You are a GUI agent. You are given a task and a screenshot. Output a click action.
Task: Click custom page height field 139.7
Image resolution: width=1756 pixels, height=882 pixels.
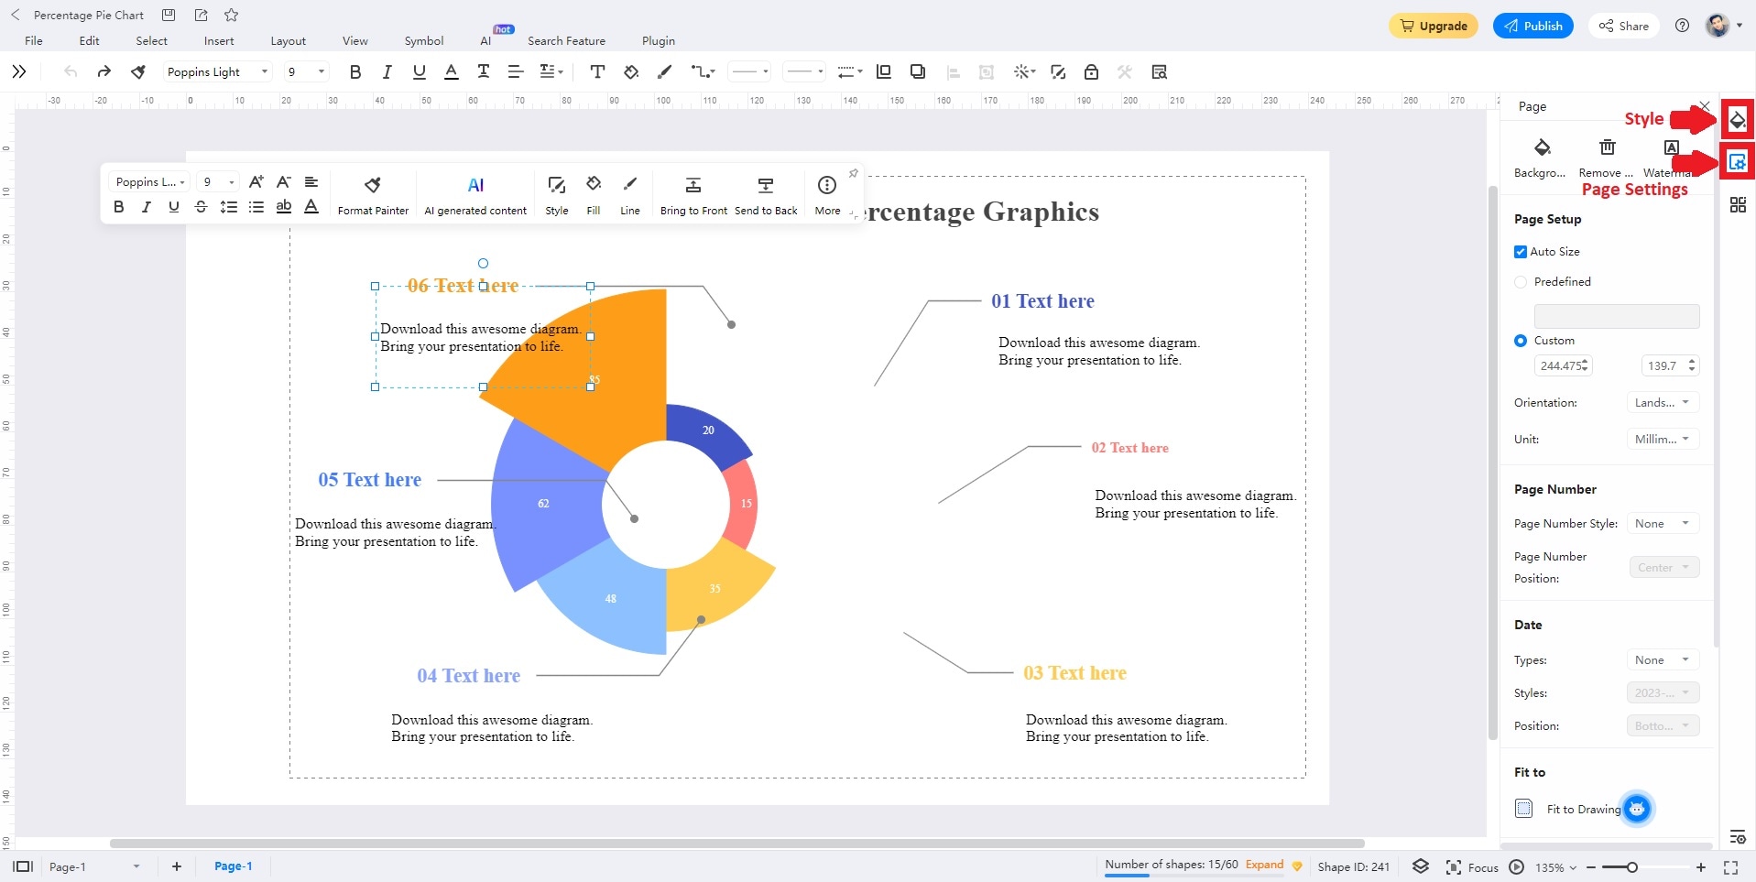coord(1671,365)
